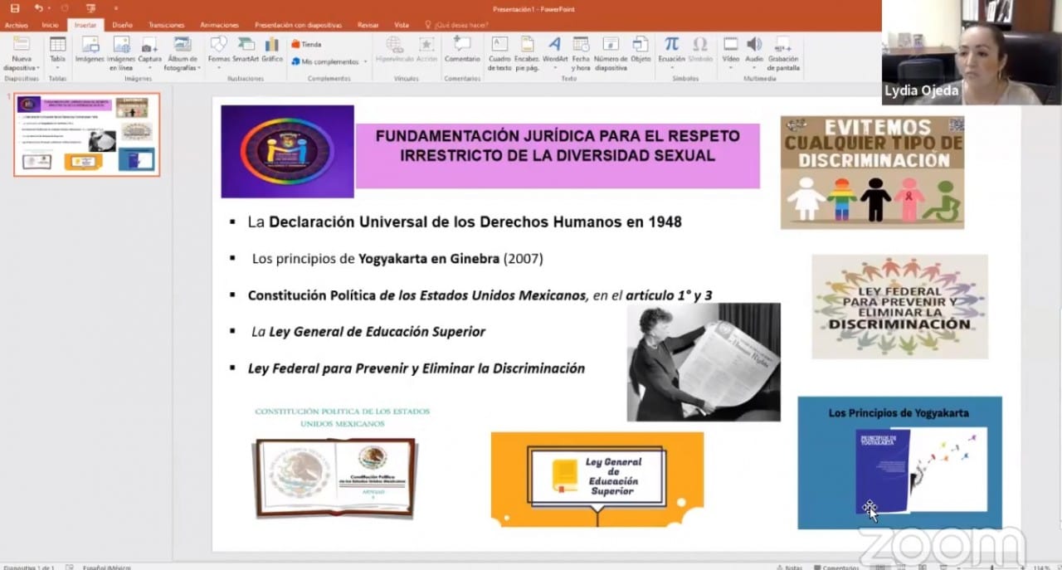Click the Notas button in status bar

click(x=790, y=567)
